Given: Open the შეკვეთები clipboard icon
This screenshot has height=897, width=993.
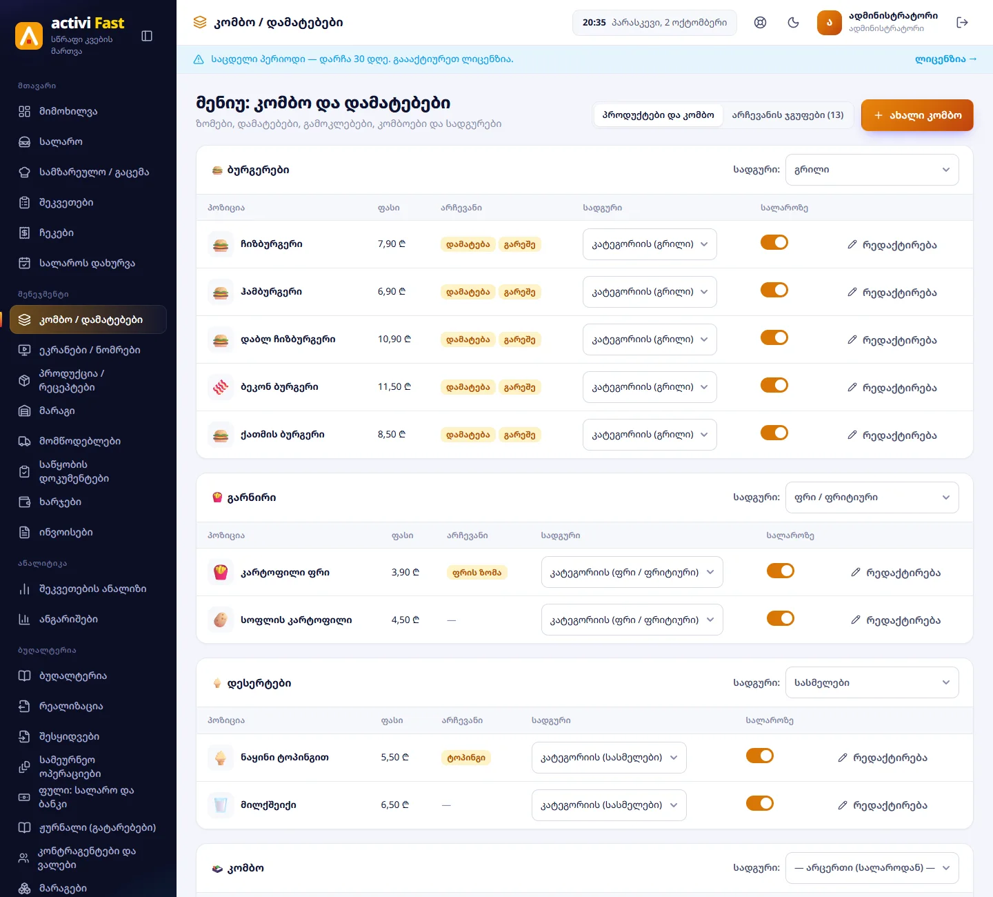Looking at the screenshot, I should click(x=24, y=203).
